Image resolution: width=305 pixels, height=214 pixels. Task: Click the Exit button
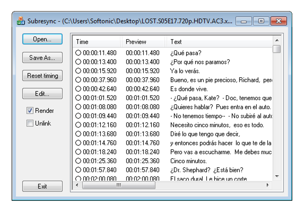[x=42, y=186]
